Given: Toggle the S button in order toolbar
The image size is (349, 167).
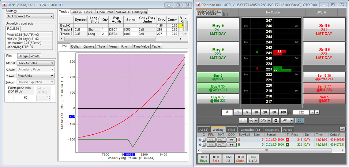Looking at the screenshot, I should pyautogui.click(x=243, y=121).
